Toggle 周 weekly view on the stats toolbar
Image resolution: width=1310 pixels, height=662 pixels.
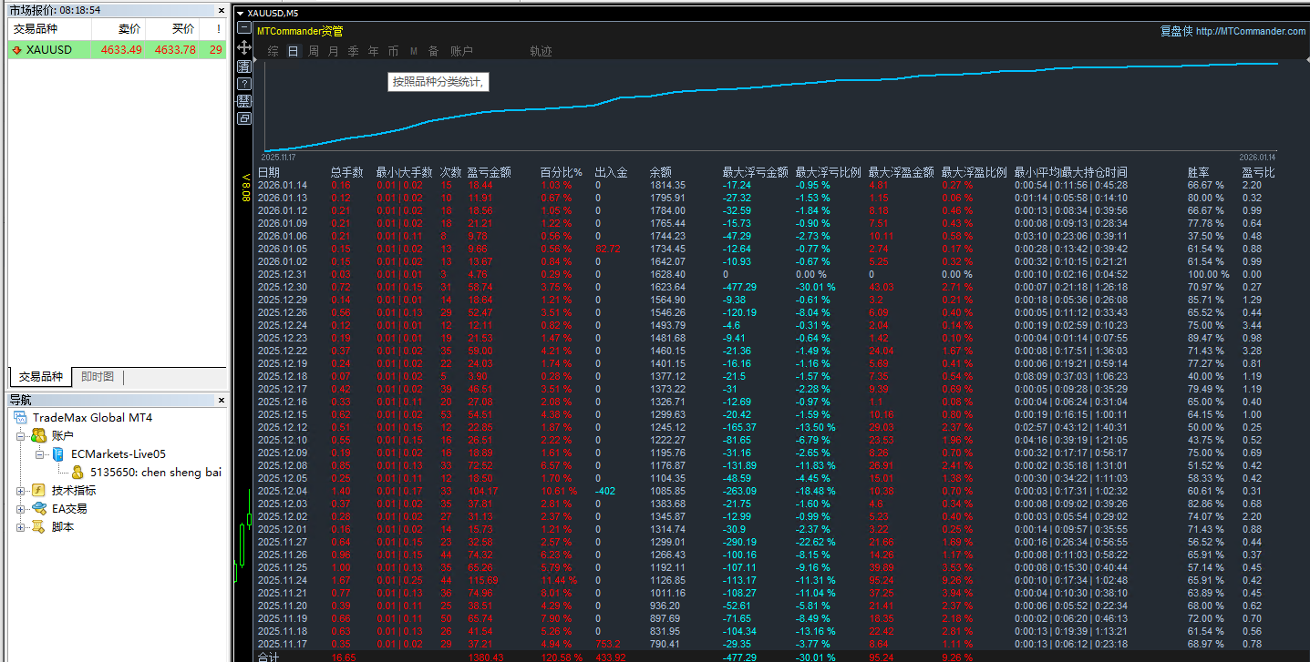point(313,51)
